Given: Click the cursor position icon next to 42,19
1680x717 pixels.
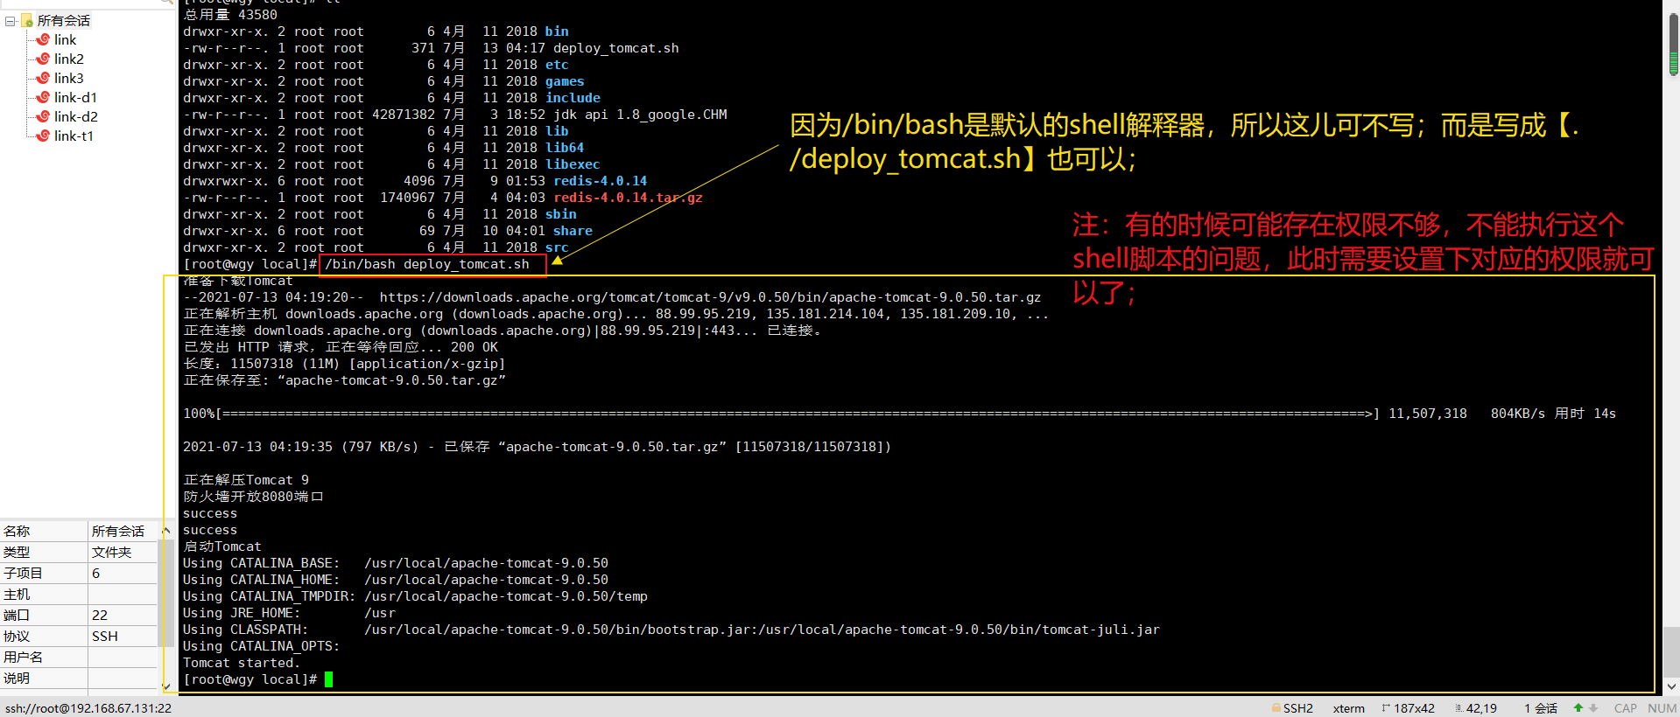Looking at the screenshot, I should [x=1459, y=708].
